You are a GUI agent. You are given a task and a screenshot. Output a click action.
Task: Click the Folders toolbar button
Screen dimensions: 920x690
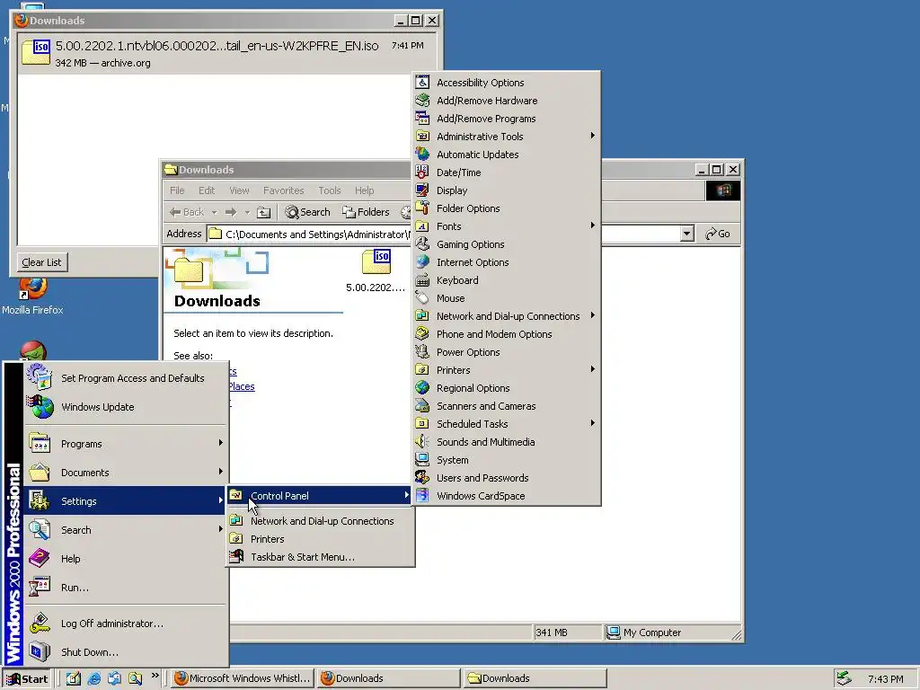(x=367, y=212)
